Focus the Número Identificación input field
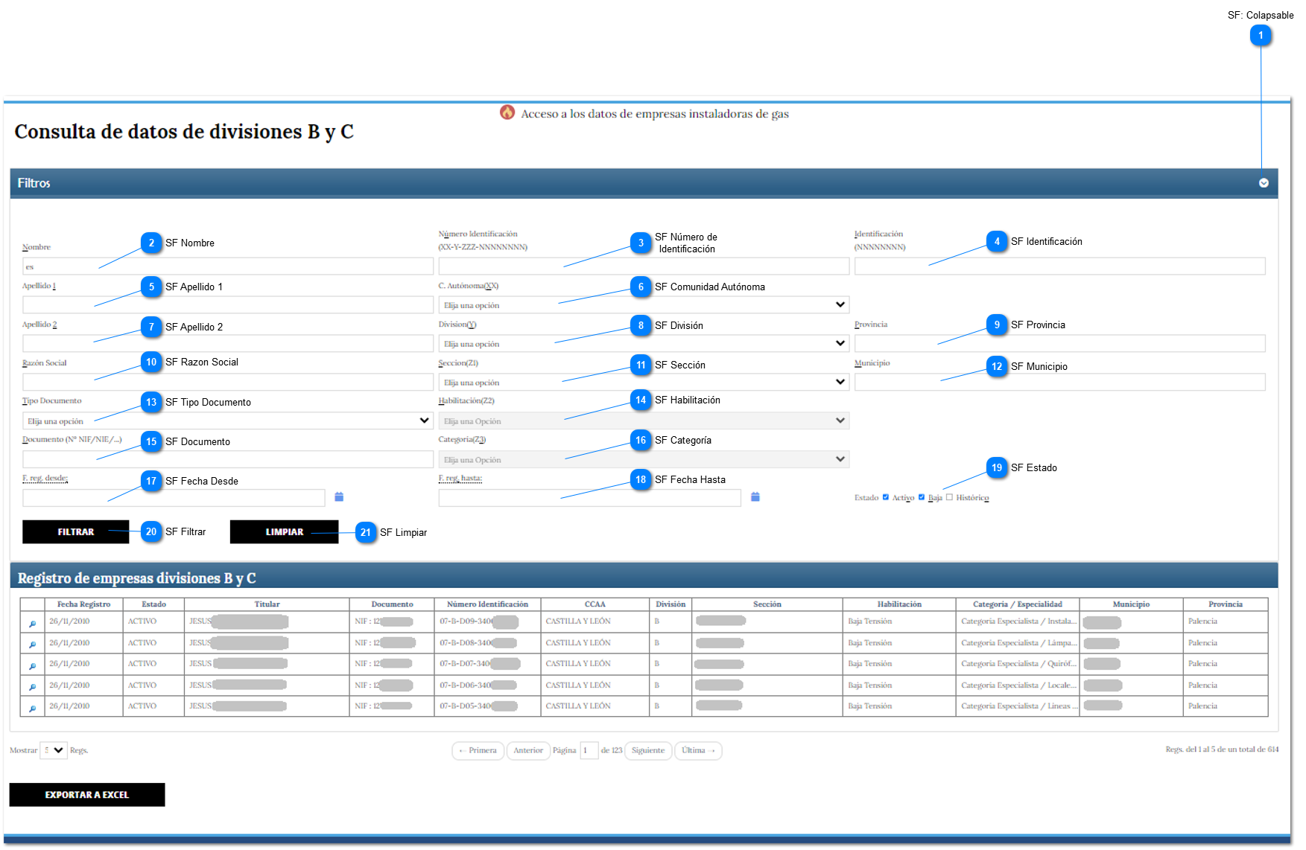1306x850 pixels. (644, 266)
